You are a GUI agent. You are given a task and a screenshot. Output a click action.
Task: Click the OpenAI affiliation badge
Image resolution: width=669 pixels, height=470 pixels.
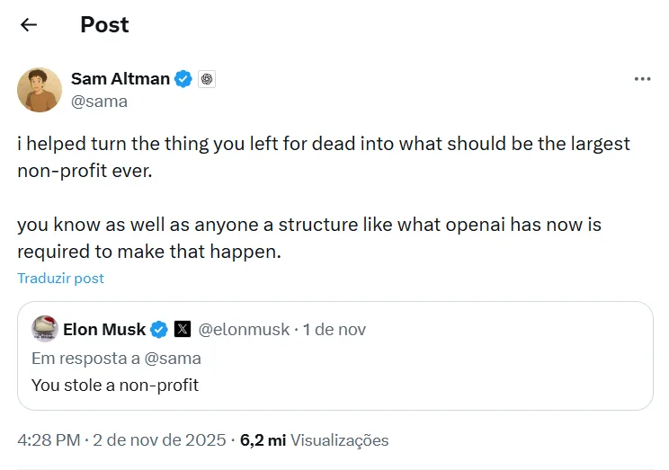(206, 79)
